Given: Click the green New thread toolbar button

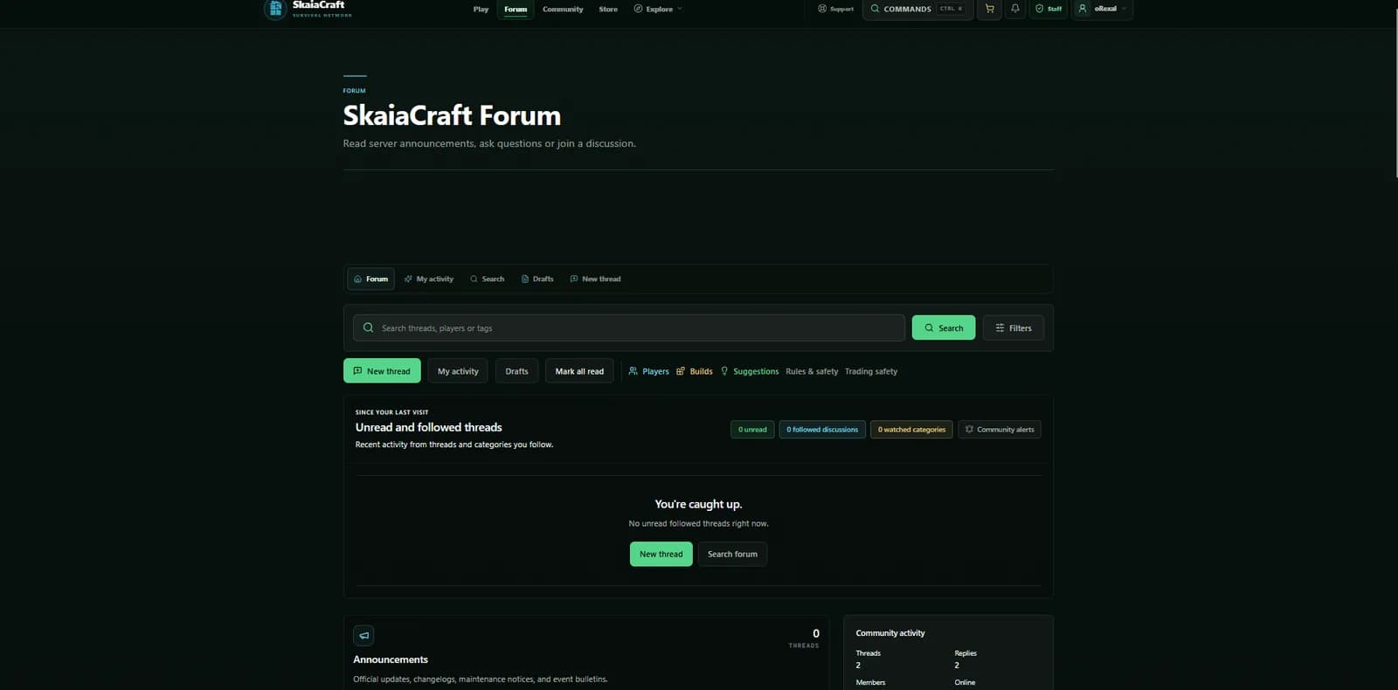Looking at the screenshot, I should click(x=382, y=370).
